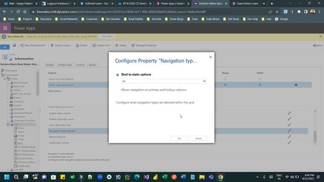
Task: Select the Bind to static options radio
Action: tap(117, 75)
